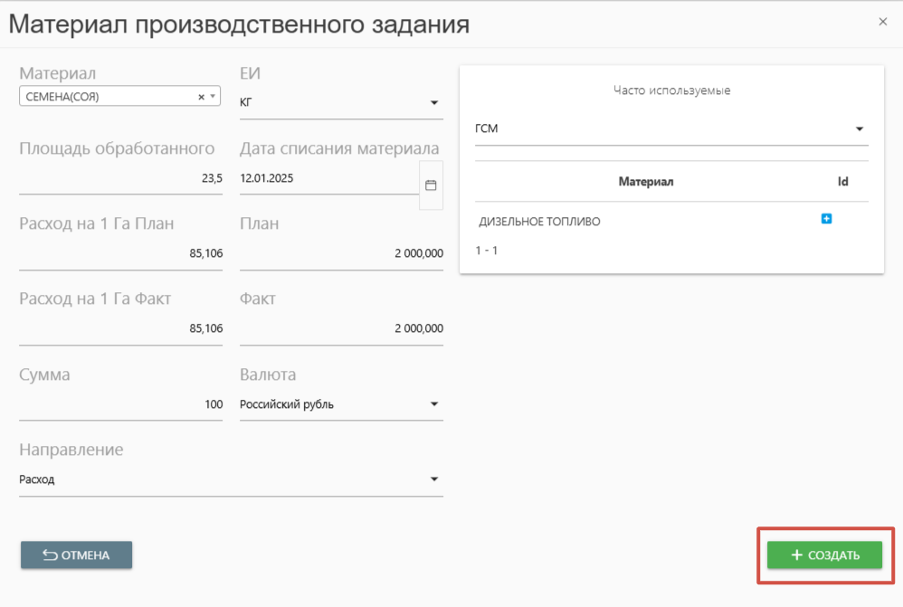
Task: Click the Площадь обработанного input field
Action: click(120, 179)
